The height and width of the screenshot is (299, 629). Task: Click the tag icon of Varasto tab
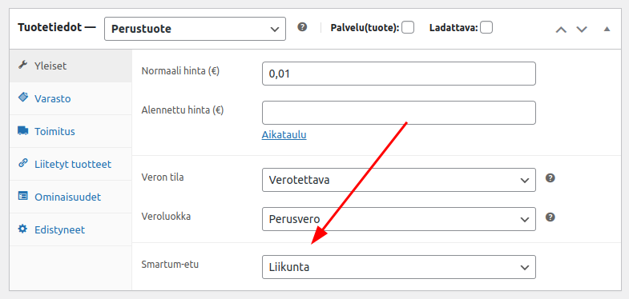(23, 98)
